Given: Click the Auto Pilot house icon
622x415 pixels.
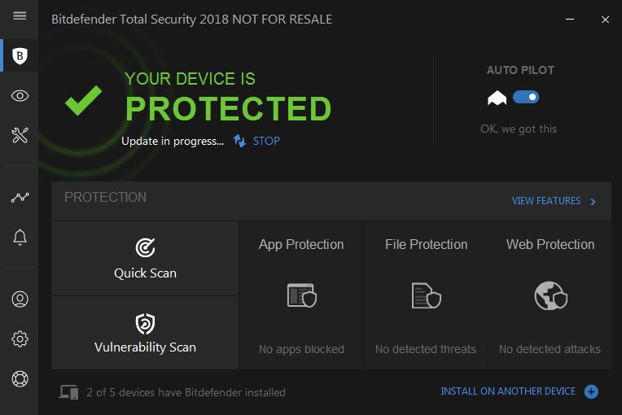Looking at the screenshot, I should click(497, 98).
